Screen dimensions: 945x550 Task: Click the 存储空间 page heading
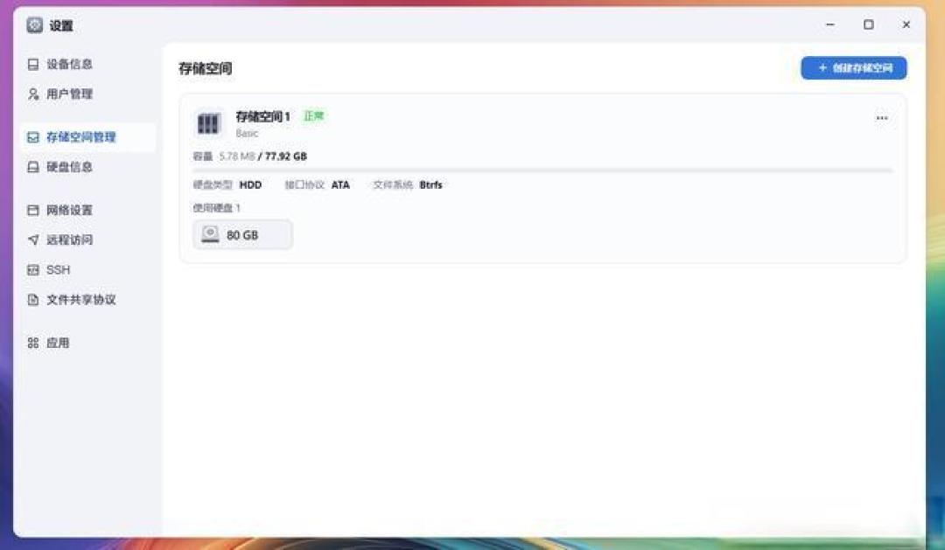206,69
